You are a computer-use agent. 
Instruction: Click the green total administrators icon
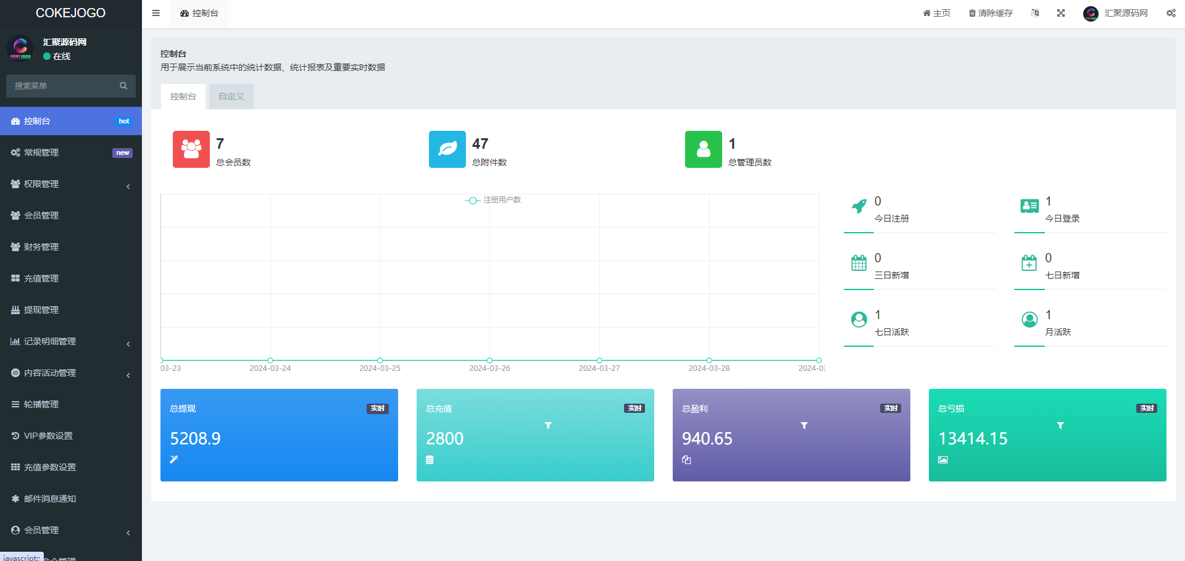pos(703,149)
